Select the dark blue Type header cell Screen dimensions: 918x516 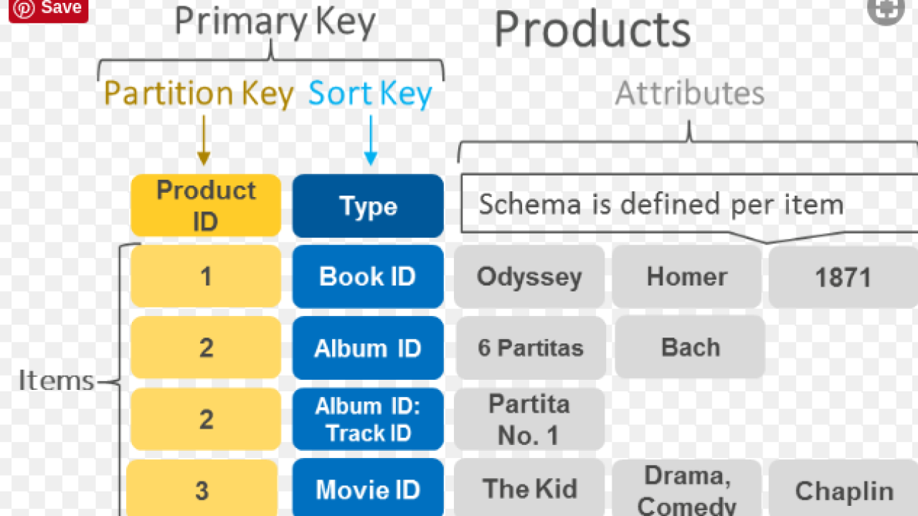click(368, 206)
